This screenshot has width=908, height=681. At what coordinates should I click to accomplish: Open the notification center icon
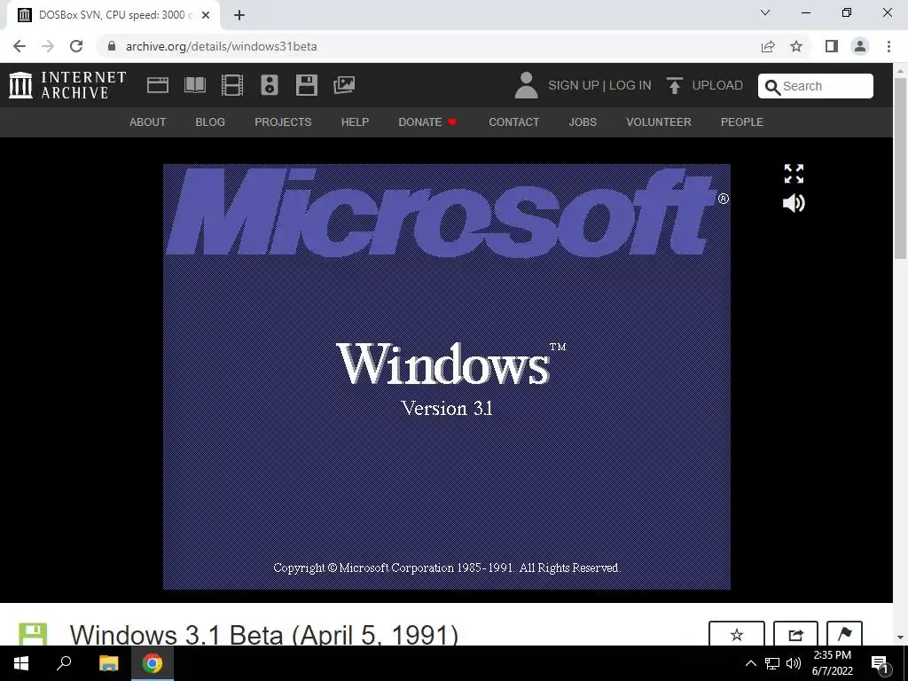click(881, 663)
